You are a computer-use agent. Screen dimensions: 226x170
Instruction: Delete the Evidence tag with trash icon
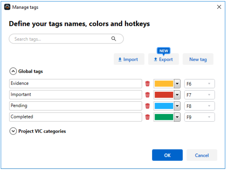tap(147, 84)
